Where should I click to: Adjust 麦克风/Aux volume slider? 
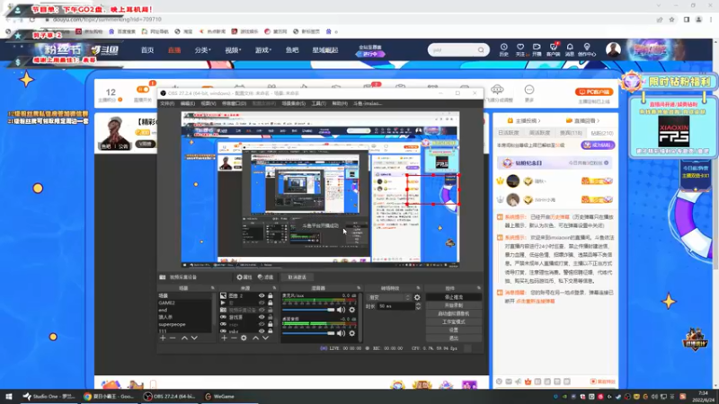[308, 310]
